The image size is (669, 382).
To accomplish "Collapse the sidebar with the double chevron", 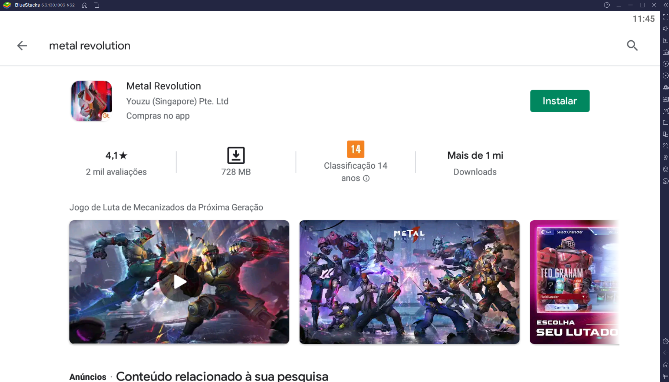I will (x=665, y=5).
